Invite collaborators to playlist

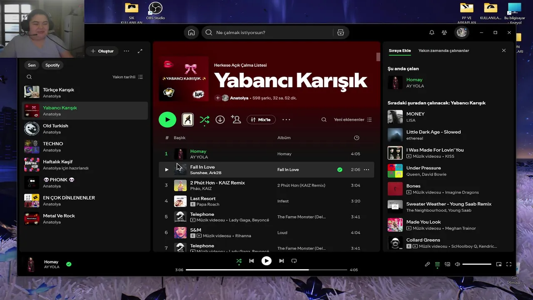(236, 120)
